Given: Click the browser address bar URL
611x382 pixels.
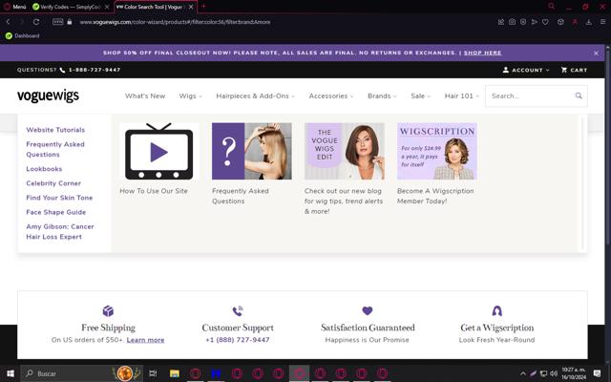Looking at the screenshot, I should coord(175,22).
